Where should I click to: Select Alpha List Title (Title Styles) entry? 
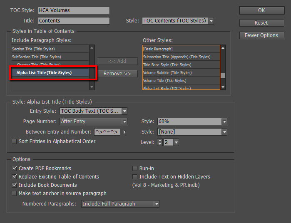coord(50,72)
